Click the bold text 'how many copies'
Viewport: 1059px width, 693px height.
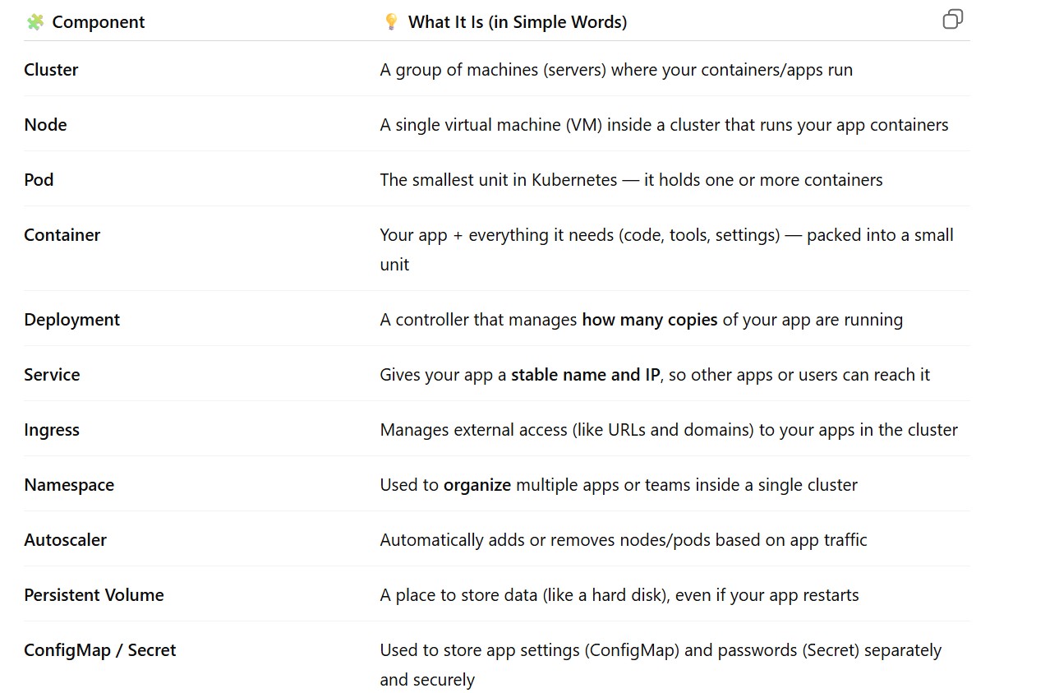[649, 320]
